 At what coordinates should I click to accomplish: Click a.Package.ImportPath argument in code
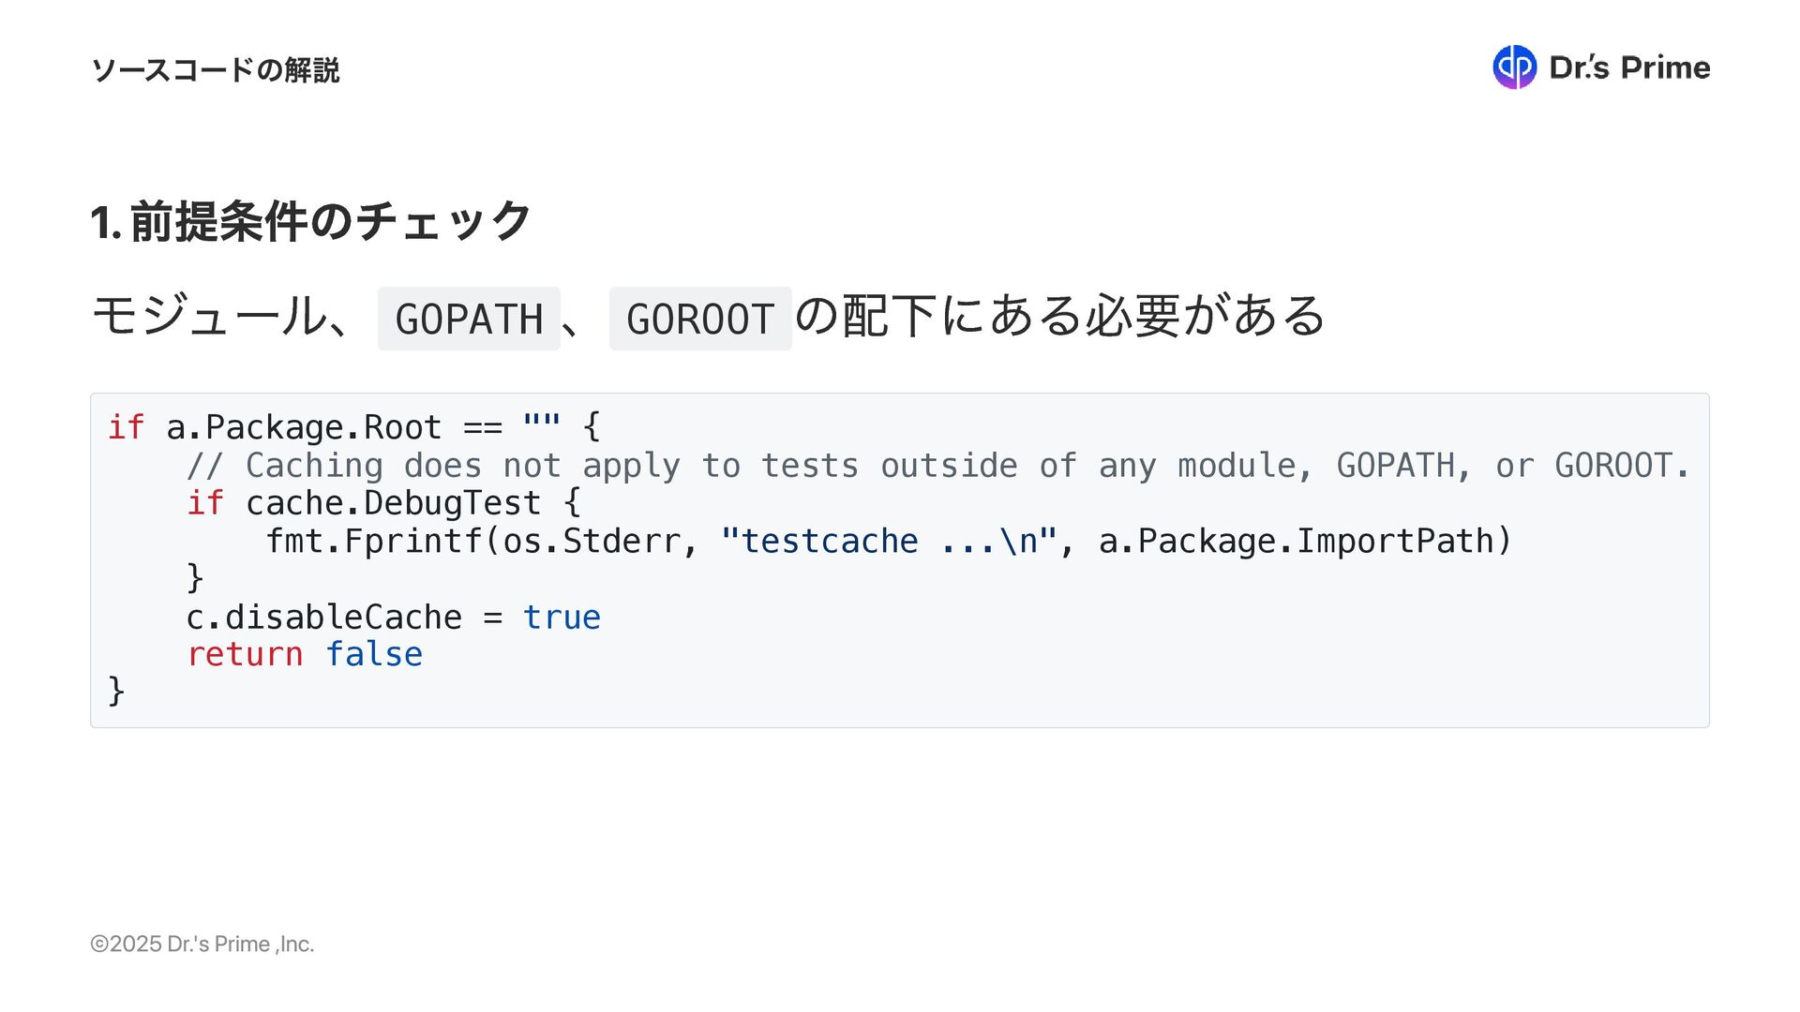pos(1296,542)
